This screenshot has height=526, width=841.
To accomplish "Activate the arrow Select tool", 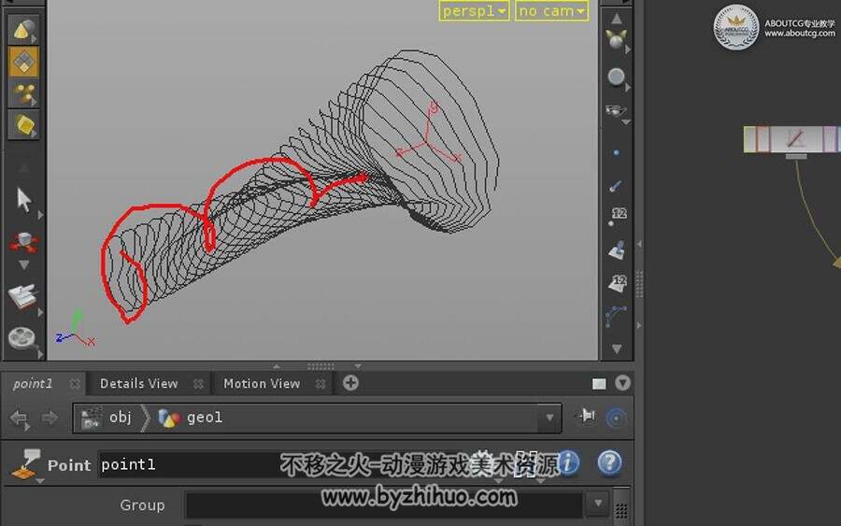I will (x=23, y=200).
